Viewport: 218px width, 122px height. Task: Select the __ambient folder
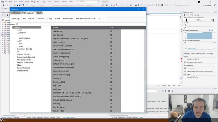point(22,33)
